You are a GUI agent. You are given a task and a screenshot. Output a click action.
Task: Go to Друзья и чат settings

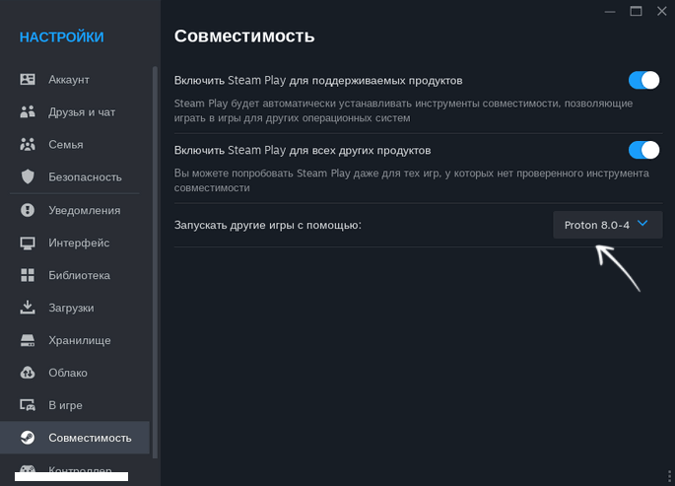pos(75,112)
